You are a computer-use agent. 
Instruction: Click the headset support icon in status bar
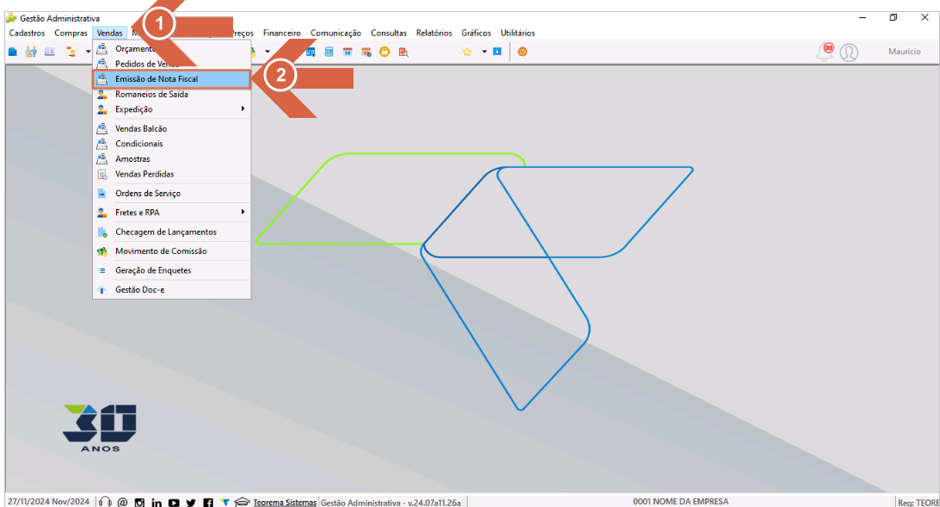coord(105,502)
